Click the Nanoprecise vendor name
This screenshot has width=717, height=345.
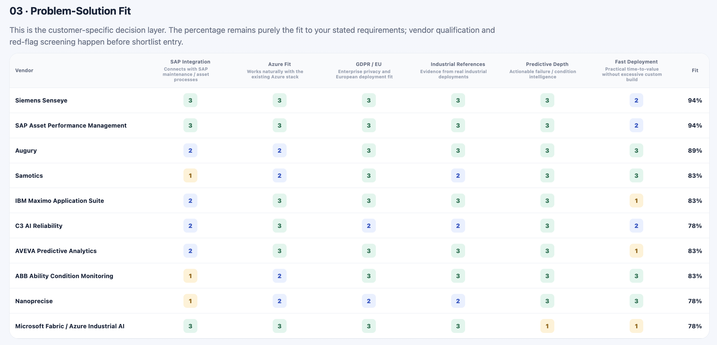coord(34,301)
